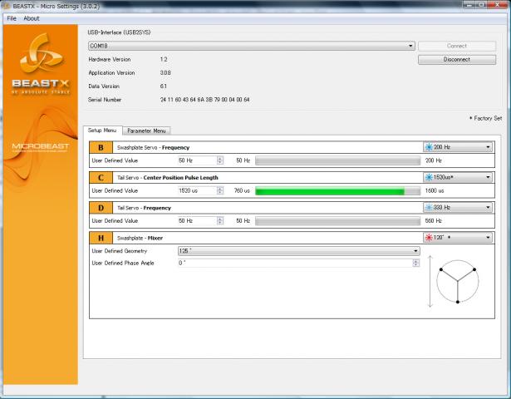The image size is (511, 399).
Task: Switch to the Parameter Menu tab
Action: click(x=146, y=131)
